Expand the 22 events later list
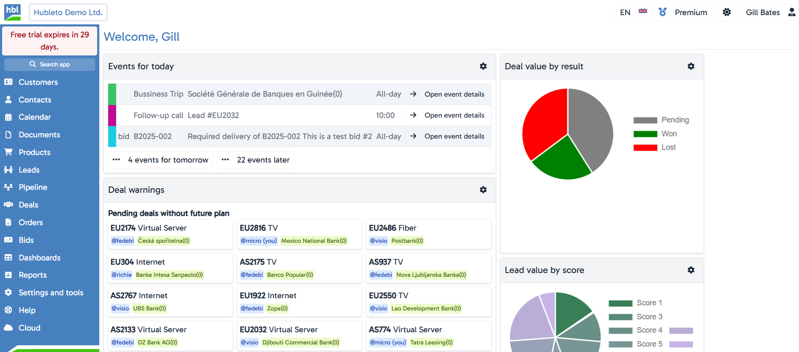This screenshot has width=799, height=352. 256,160
